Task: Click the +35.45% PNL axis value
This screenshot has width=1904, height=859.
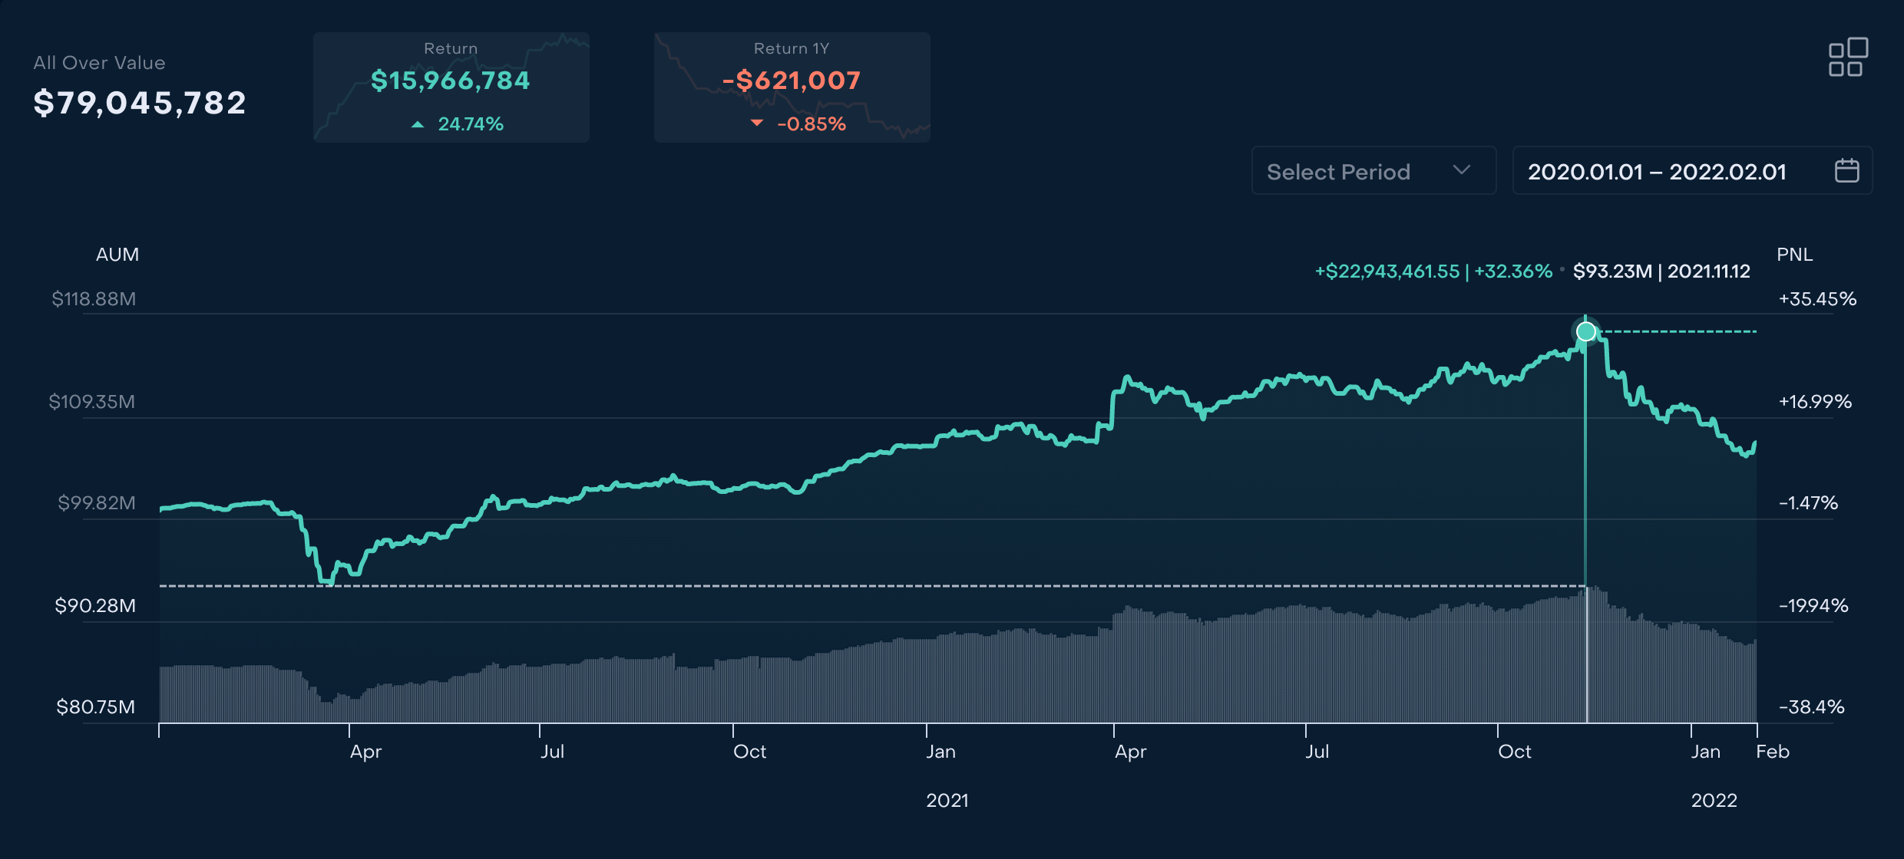Action: click(1816, 299)
